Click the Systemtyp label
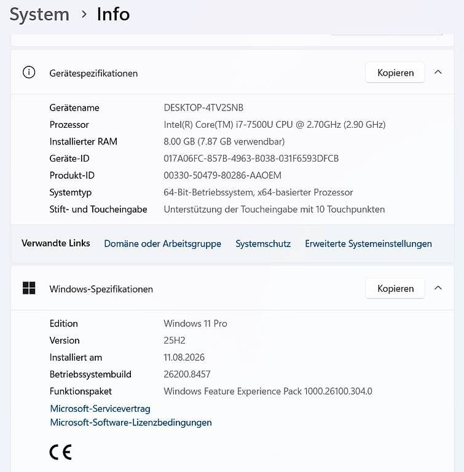This screenshot has width=464, height=472. 71,192
